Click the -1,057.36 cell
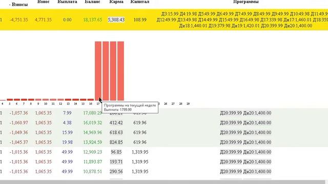 18,113
